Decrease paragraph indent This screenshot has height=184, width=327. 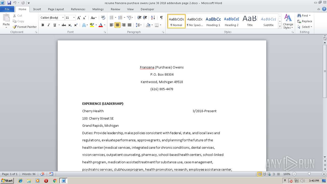point(139,18)
